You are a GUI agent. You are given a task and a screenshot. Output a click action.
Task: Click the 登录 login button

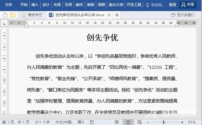point(173,5)
